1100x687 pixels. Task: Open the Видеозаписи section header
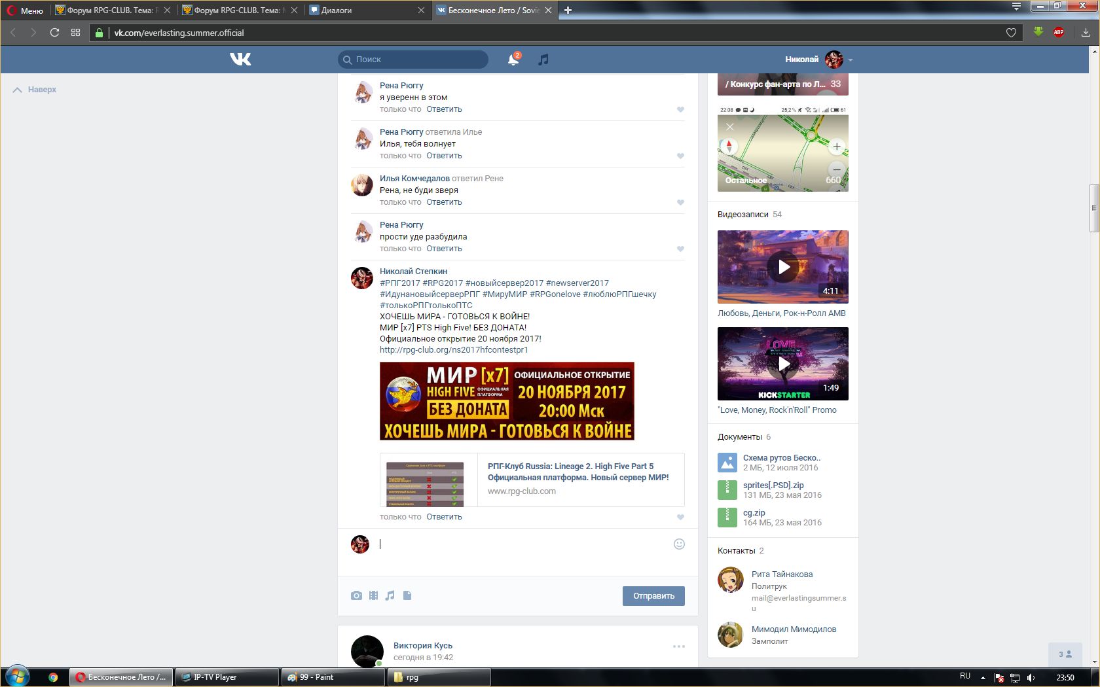742,215
